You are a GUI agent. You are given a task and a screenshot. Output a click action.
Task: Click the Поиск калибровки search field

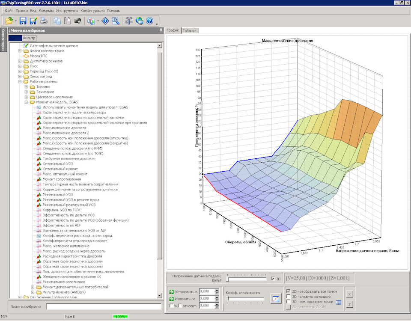[x=103, y=306]
